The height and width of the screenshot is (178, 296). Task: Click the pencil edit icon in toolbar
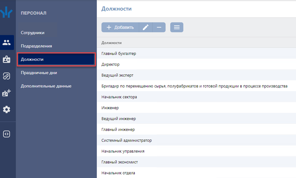click(146, 27)
